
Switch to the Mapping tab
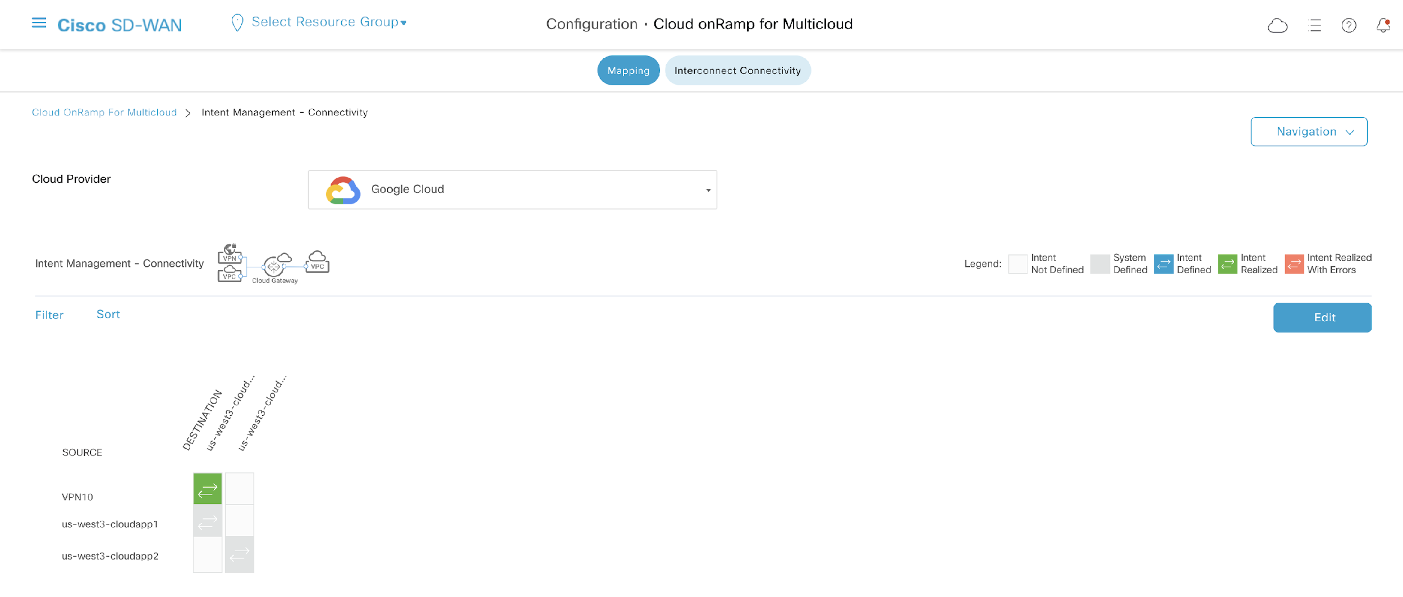point(628,71)
